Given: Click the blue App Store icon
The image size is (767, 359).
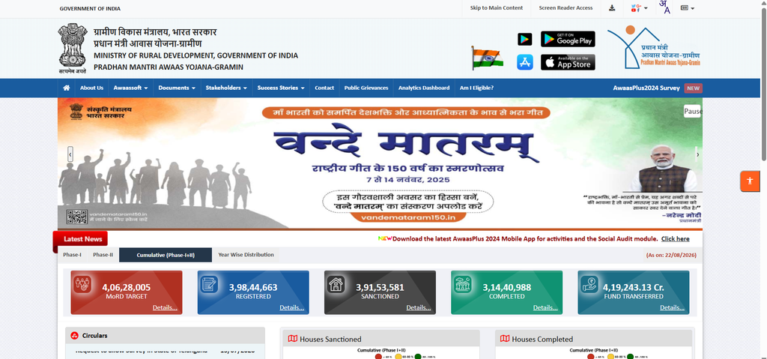Looking at the screenshot, I should (x=525, y=62).
